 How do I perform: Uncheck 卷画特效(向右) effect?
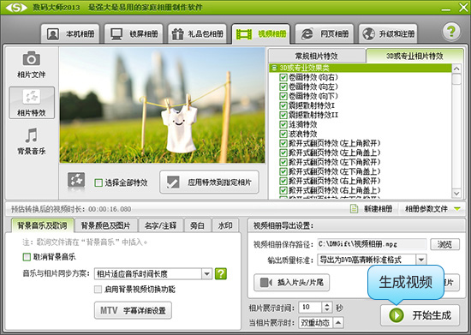[x=283, y=77]
